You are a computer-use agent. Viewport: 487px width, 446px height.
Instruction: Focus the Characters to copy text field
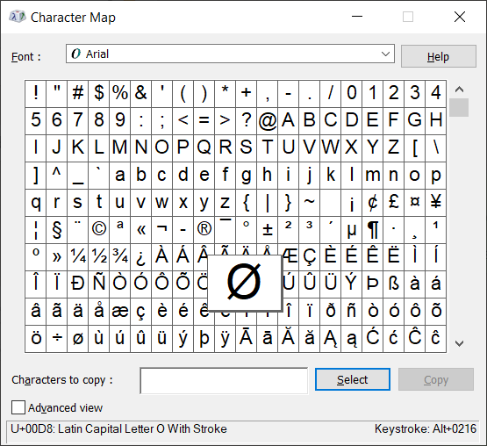[x=224, y=381]
